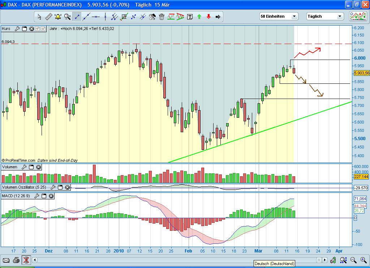
Task: Click the current price tag 5.903,56
Action: [361, 73]
